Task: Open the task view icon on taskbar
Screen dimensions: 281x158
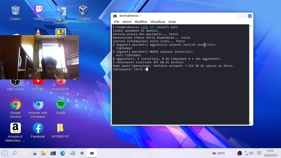Action: pos(24,153)
